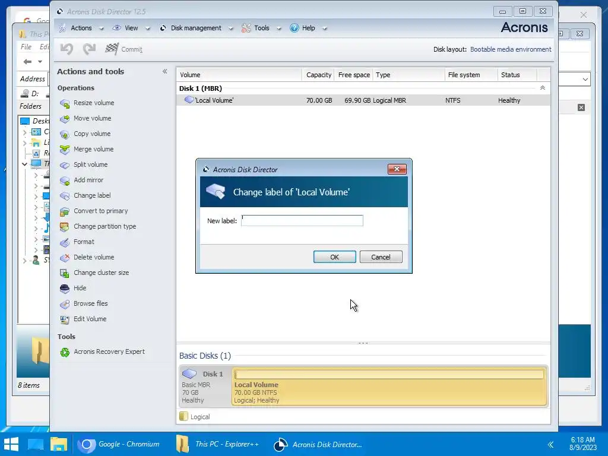Select the Local Volume partition bar
This screenshot has height=456, width=608.
[389, 387]
